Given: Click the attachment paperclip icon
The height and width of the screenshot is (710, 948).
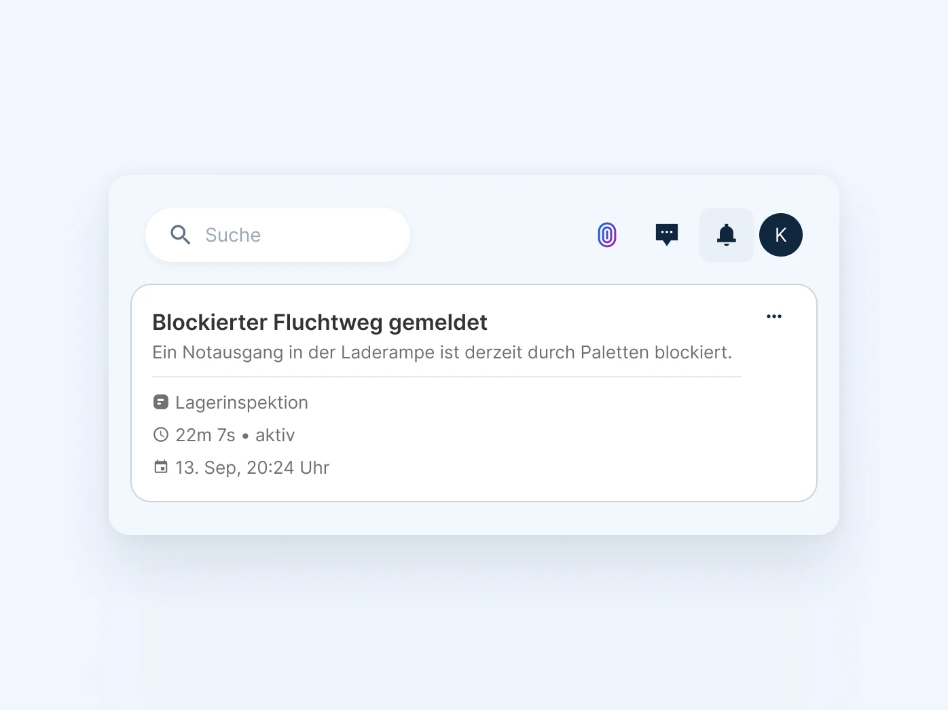Looking at the screenshot, I should click(x=606, y=235).
